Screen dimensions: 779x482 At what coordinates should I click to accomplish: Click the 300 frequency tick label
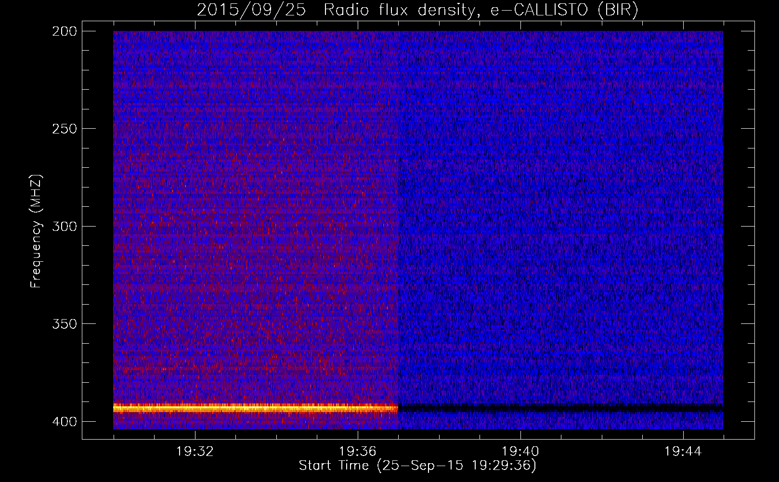click(64, 226)
